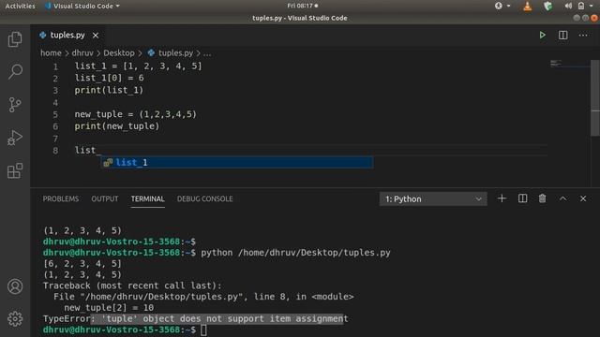Switch to the DEBUG CONSOLE tab

(204, 198)
